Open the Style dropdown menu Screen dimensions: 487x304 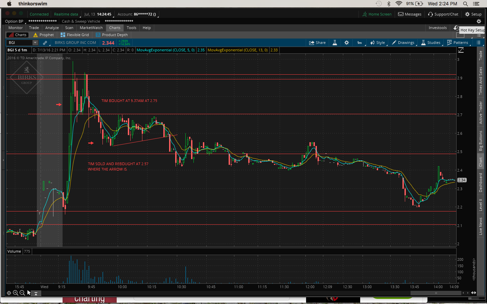point(378,43)
